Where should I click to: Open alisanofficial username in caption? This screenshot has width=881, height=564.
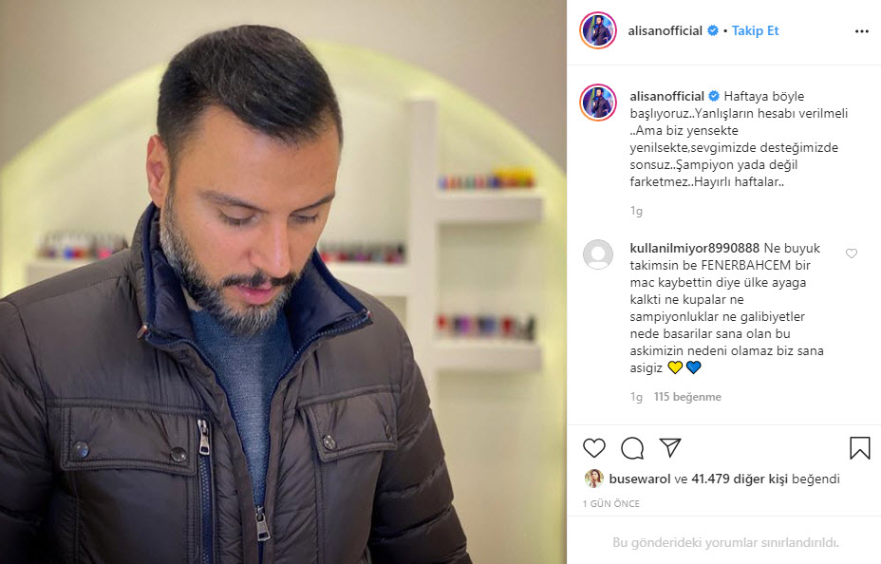(x=667, y=96)
